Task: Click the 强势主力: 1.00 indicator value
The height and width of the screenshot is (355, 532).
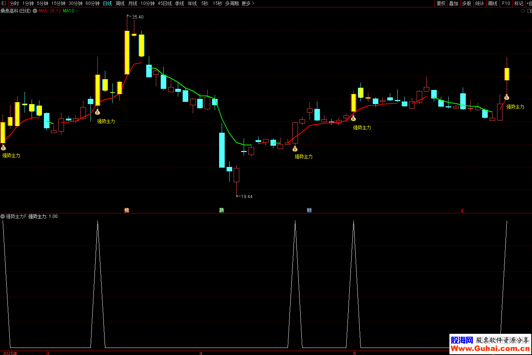Action: coord(43,216)
